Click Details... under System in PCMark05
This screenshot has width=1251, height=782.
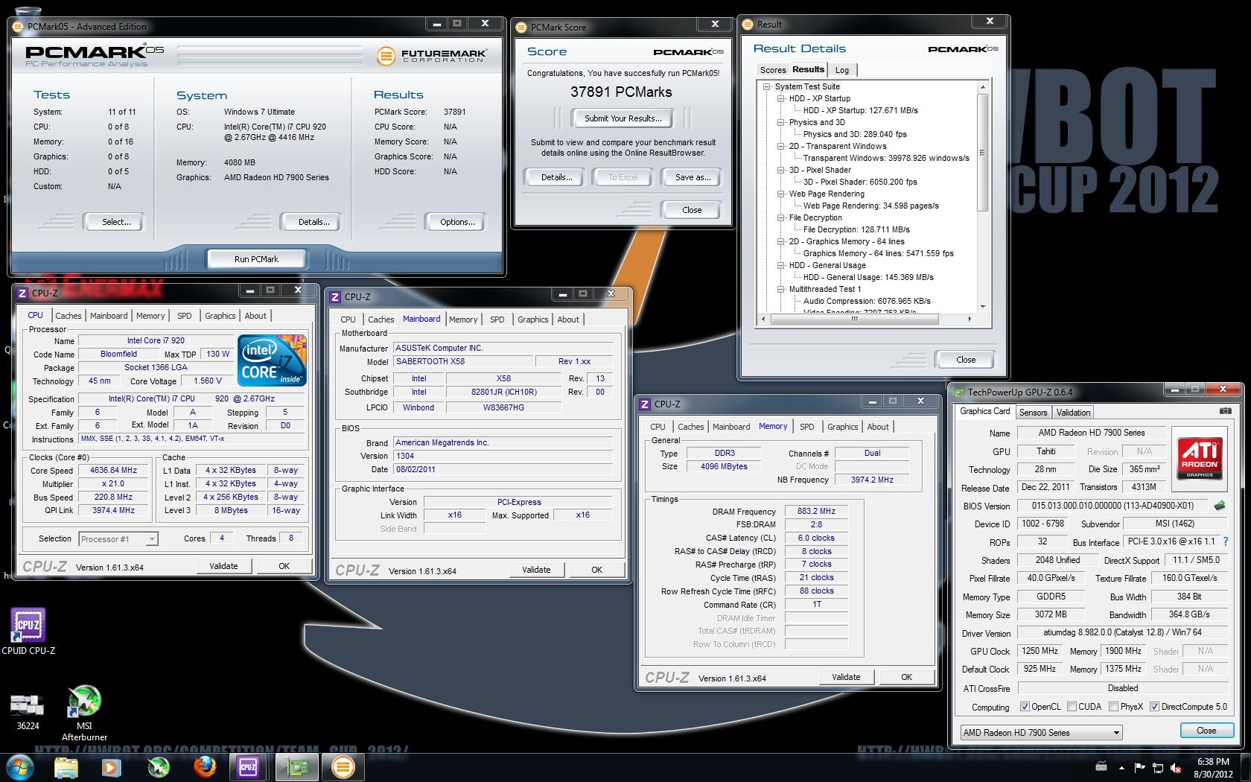tap(313, 222)
